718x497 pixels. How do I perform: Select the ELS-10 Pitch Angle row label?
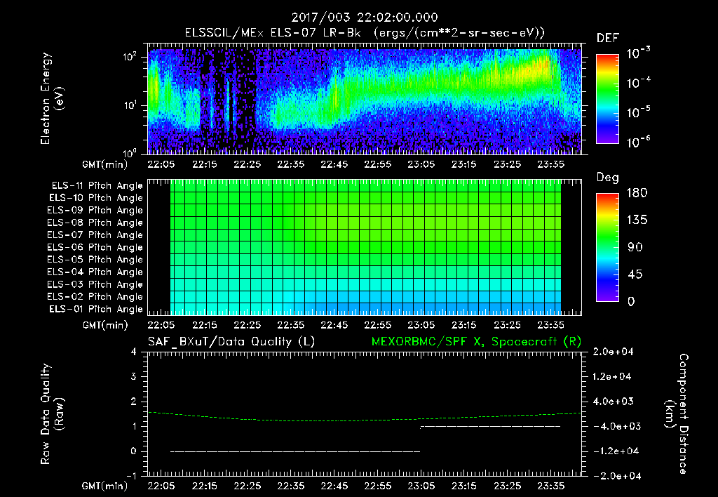click(96, 198)
